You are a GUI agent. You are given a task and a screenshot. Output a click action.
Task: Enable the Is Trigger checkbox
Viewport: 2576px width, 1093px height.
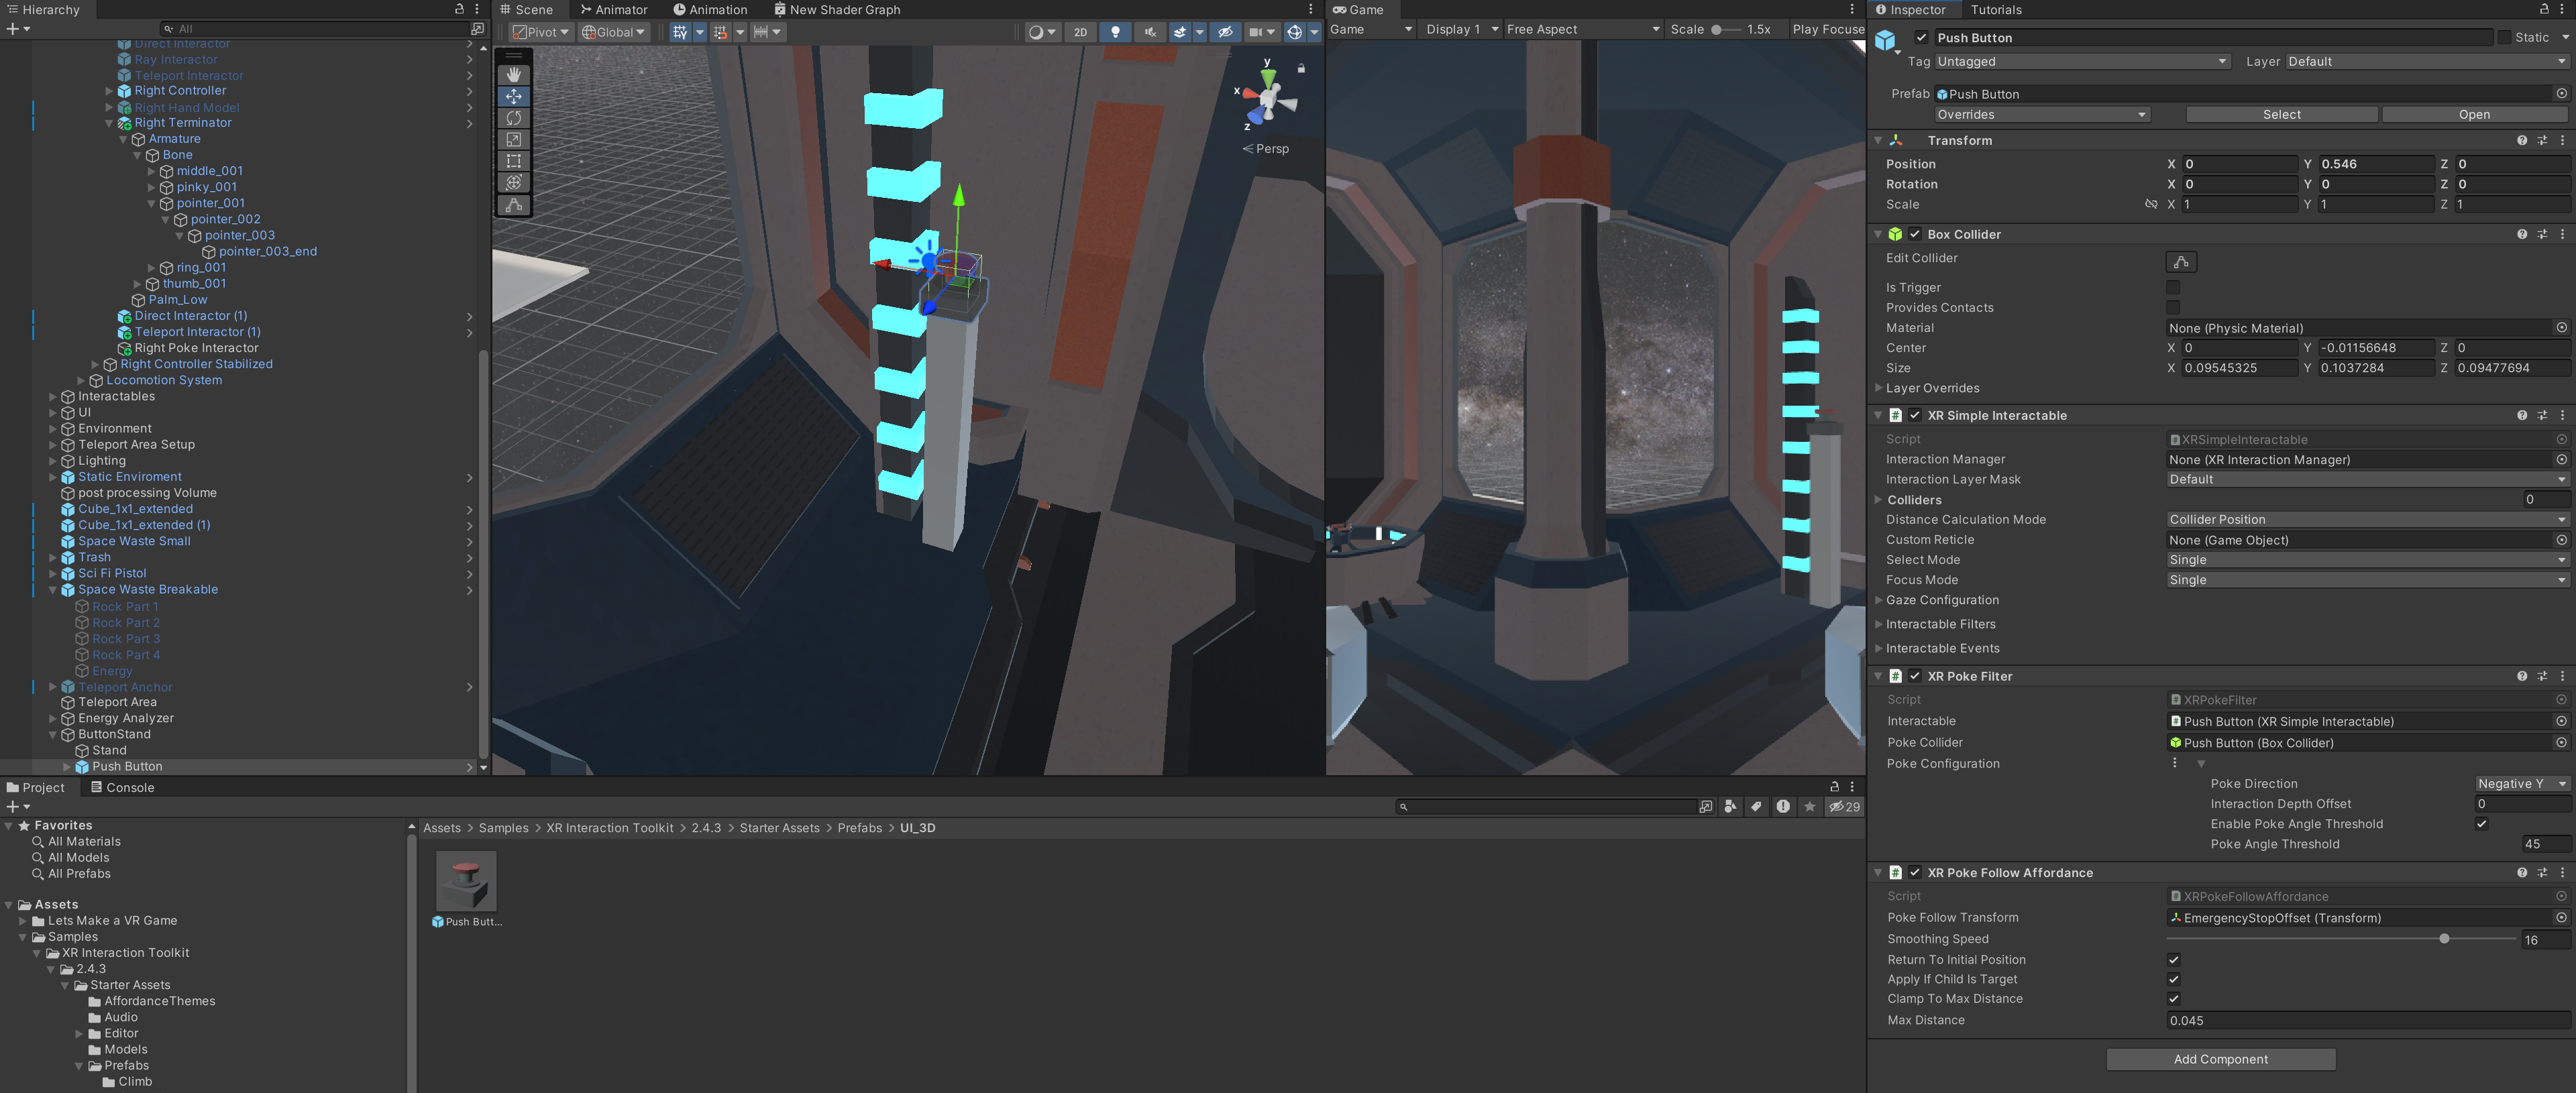pos(2173,288)
